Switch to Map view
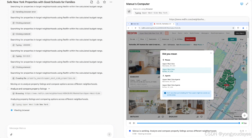The image size is (252, 138). coord(242,39)
